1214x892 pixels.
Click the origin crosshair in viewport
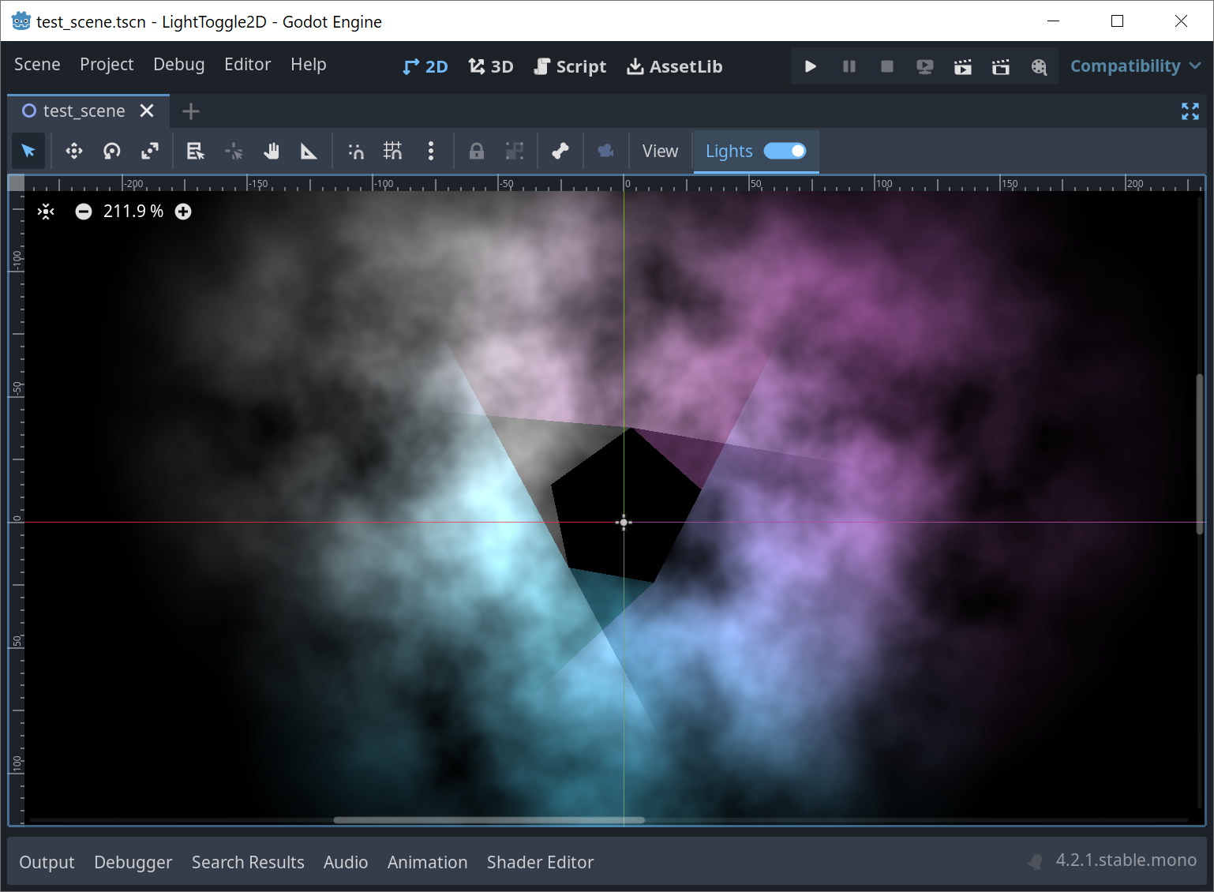pyautogui.click(x=624, y=522)
